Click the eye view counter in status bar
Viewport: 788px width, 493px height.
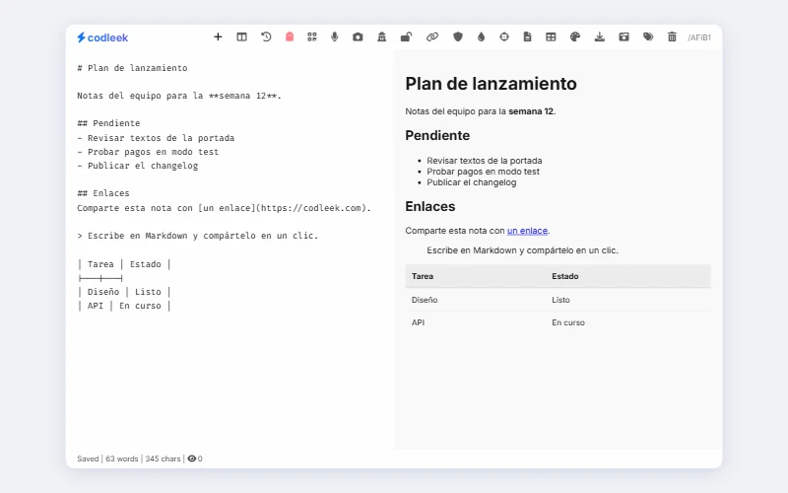click(x=195, y=458)
